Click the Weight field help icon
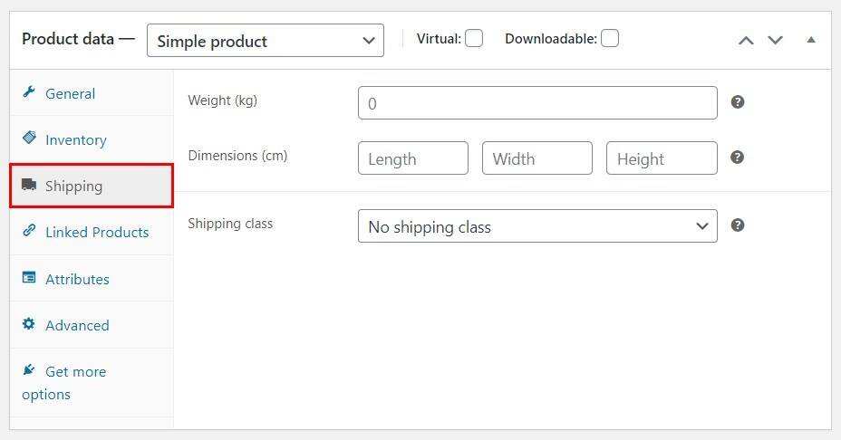841x440 pixels. click(x=738, y=102)
